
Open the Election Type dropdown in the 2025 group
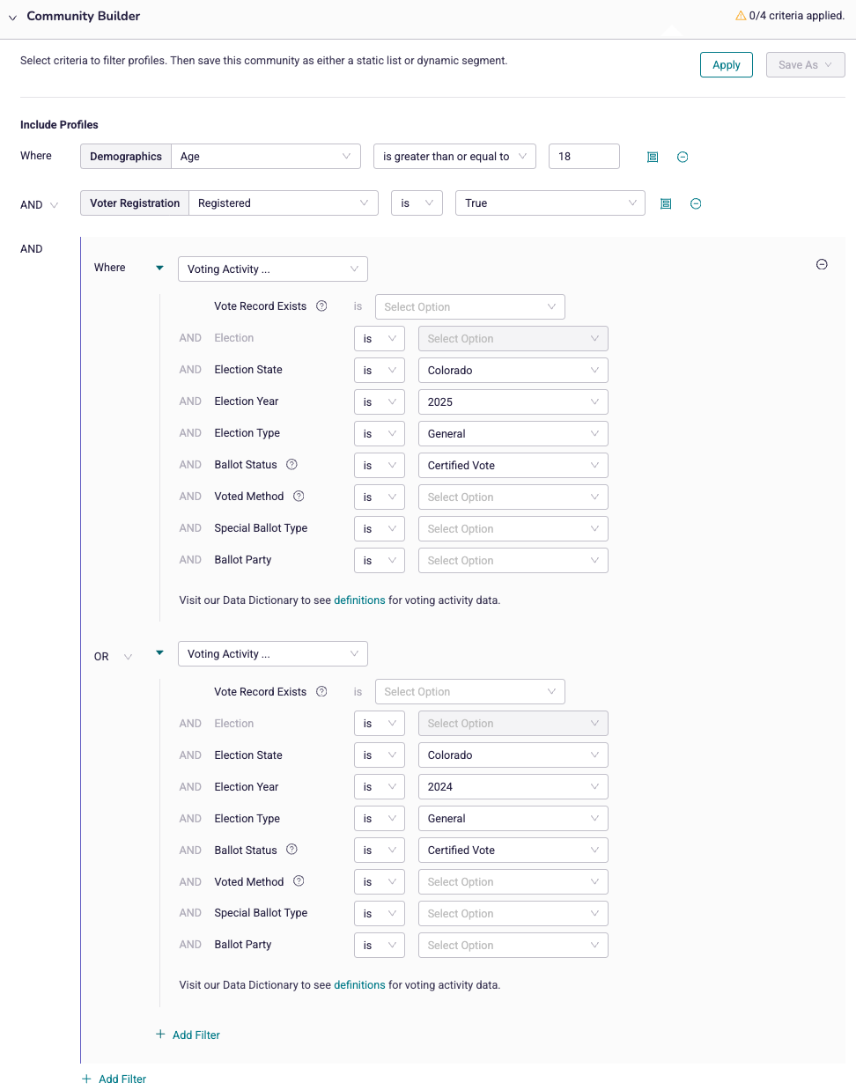point(513,434)
